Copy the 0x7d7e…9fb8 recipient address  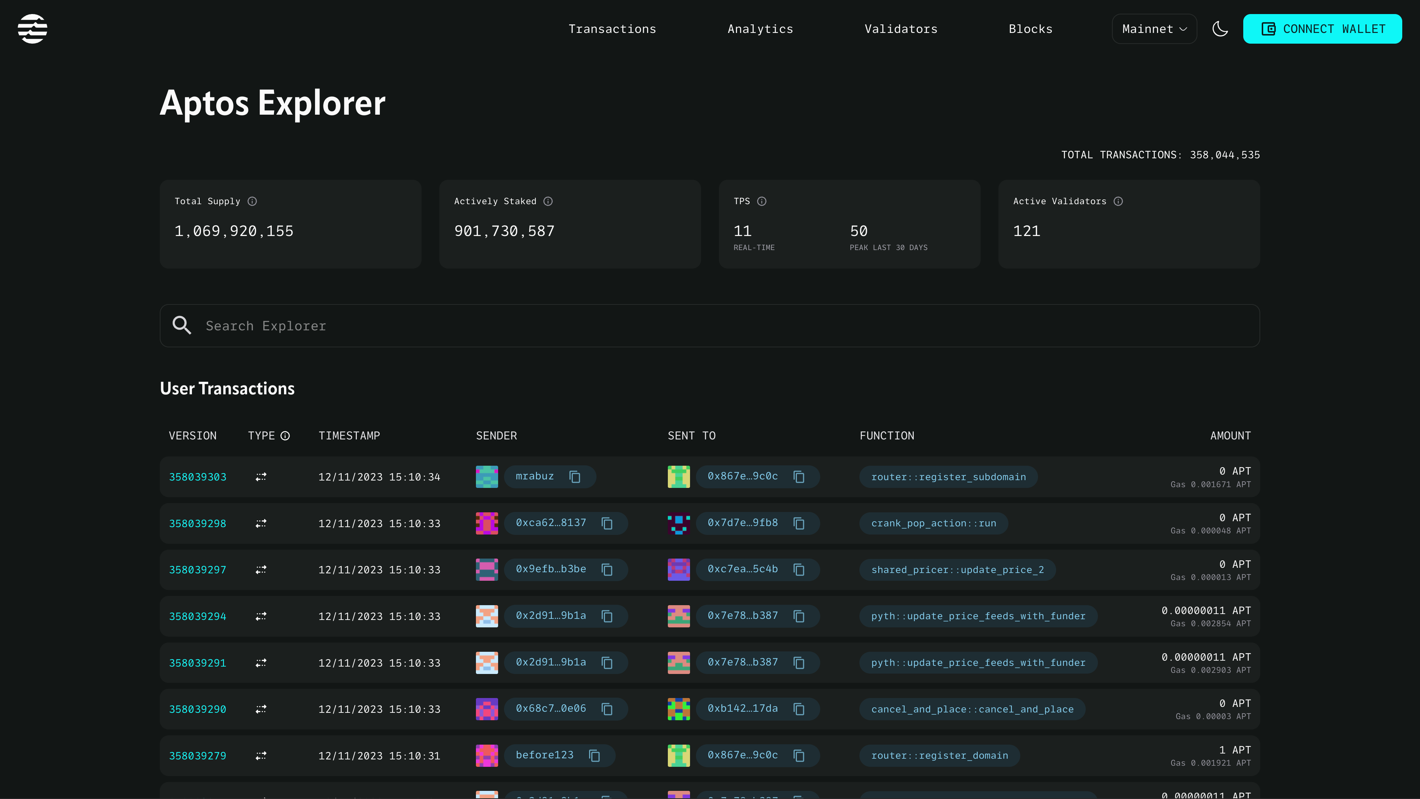tap(799, 523)
